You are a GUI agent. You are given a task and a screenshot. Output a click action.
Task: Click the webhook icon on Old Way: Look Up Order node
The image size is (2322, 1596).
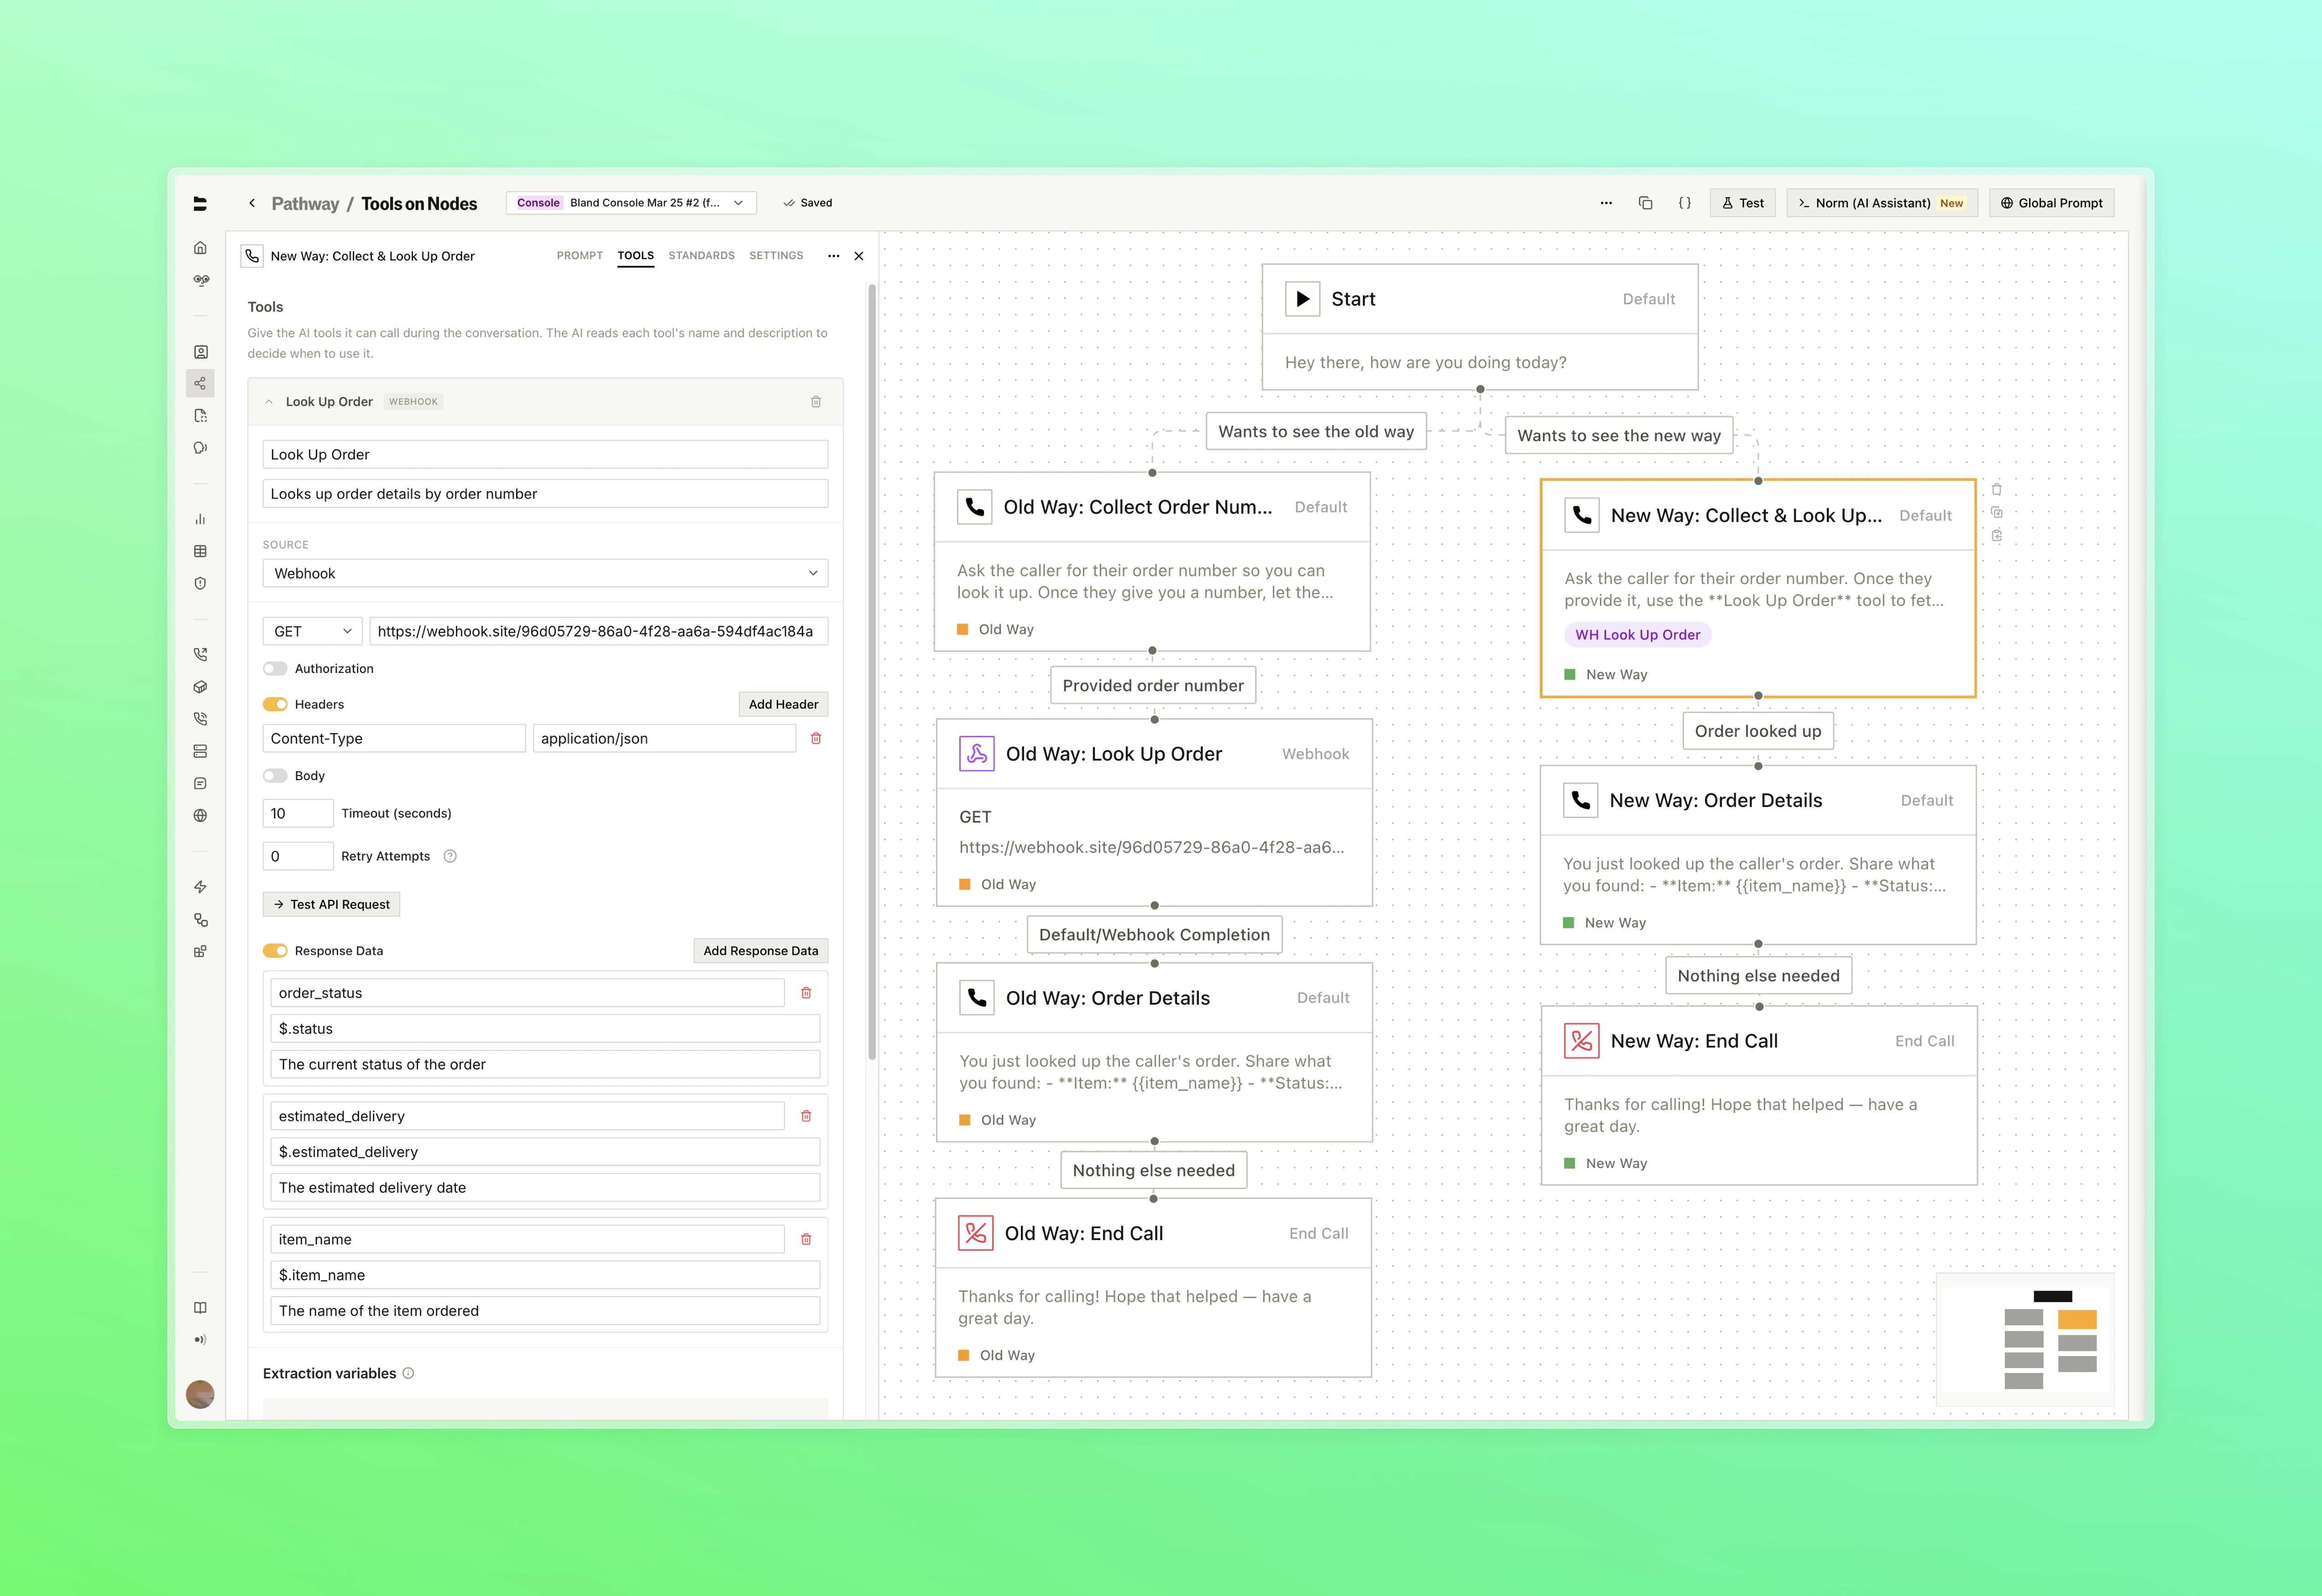(976, 754)
